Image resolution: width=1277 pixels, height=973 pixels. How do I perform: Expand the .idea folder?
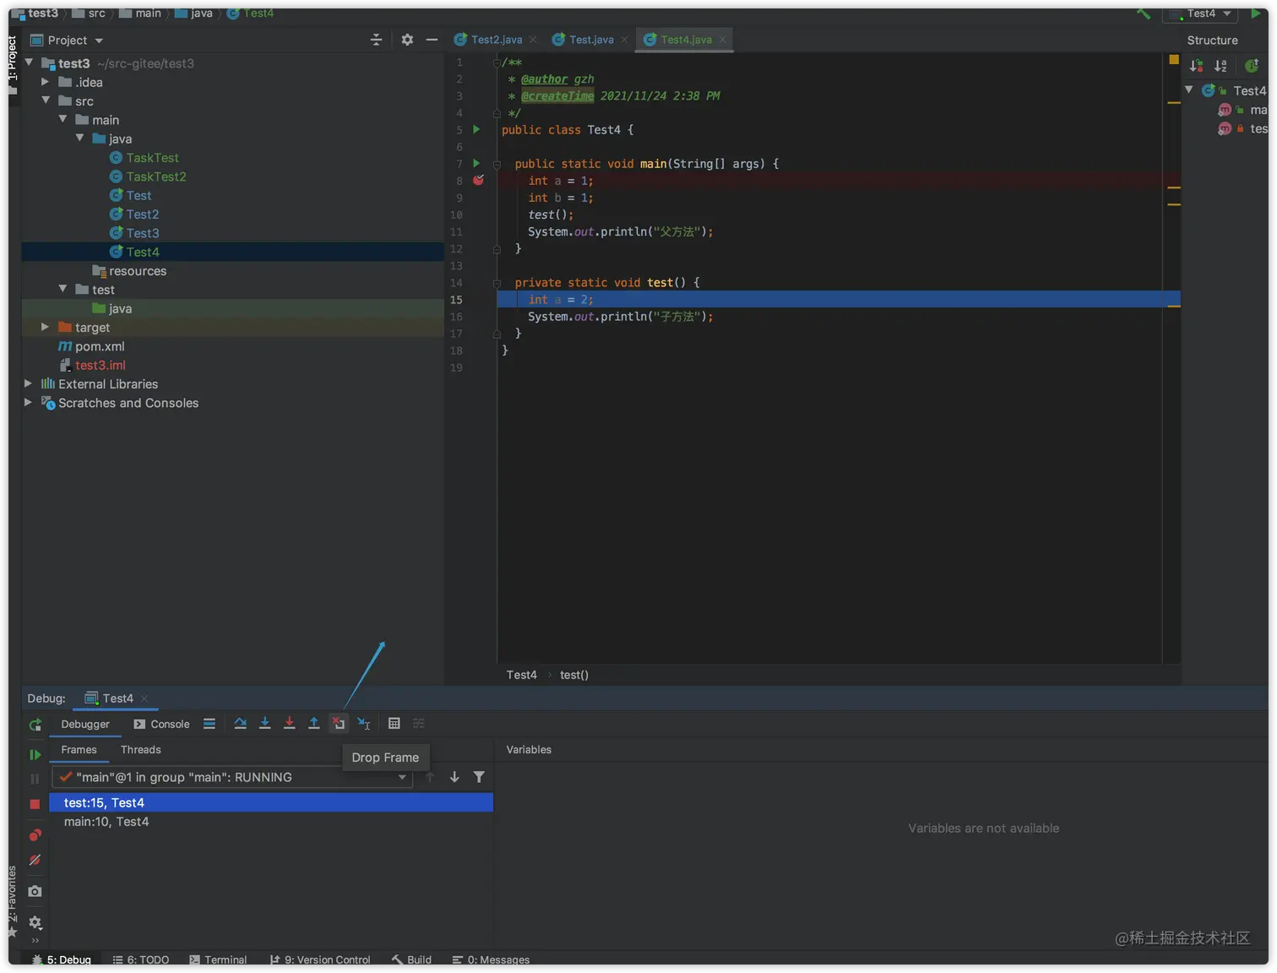[x=46, y=82]
